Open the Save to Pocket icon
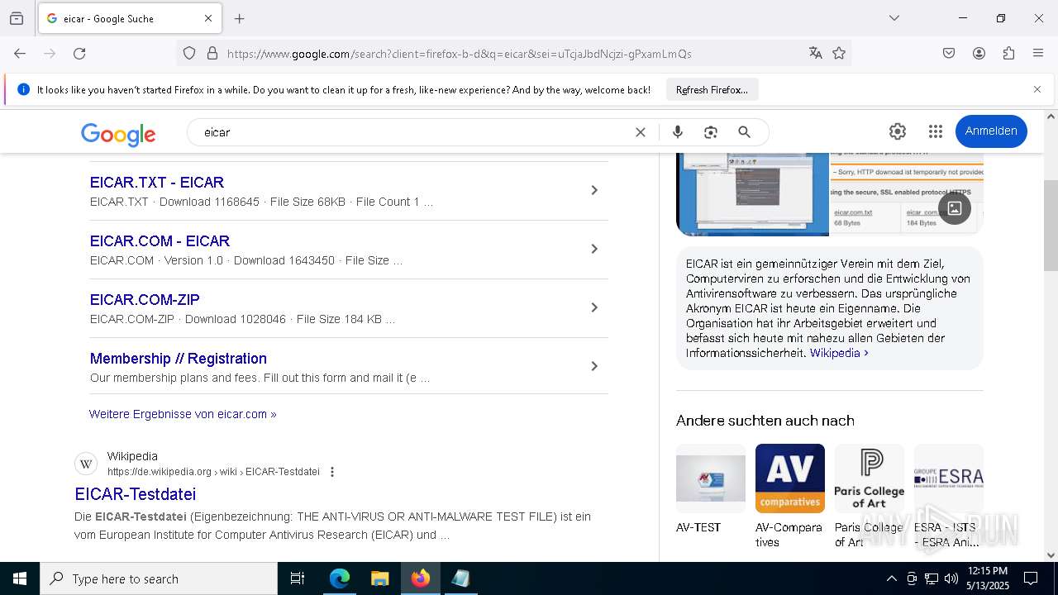1058x595 pixels. click(x=949, y=54)
